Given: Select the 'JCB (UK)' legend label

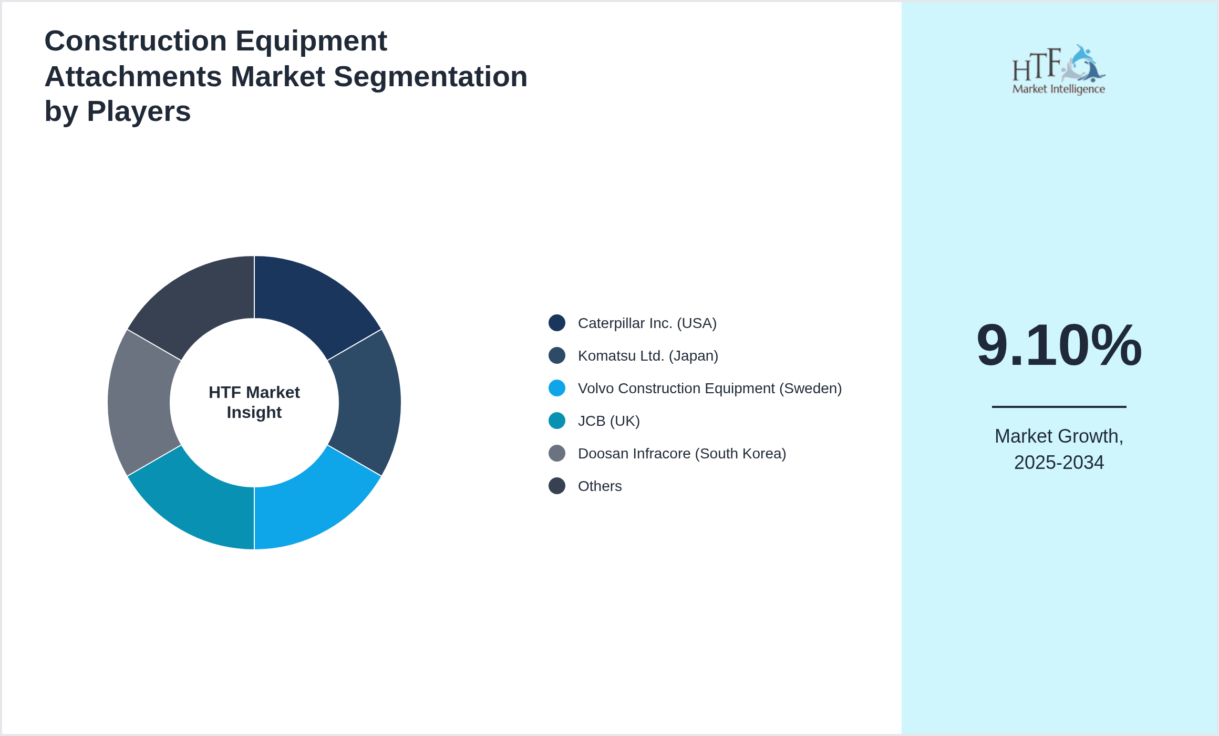Looking at the screenshot, I should coord(609,421).
